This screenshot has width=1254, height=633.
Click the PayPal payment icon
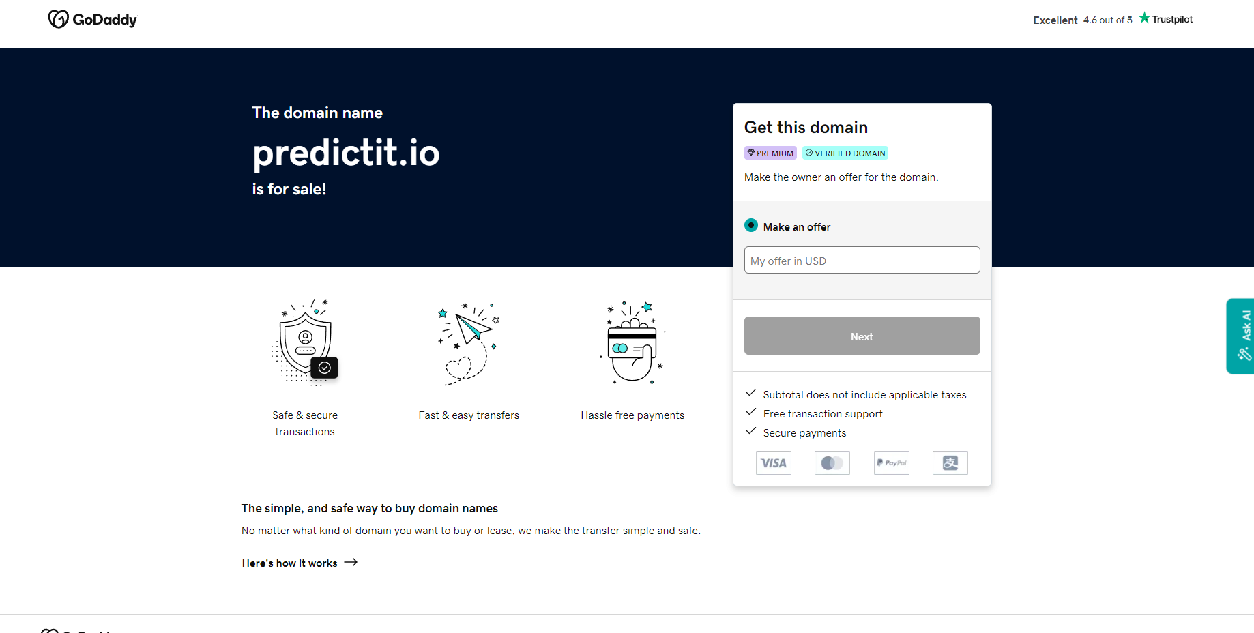[892, 463]
